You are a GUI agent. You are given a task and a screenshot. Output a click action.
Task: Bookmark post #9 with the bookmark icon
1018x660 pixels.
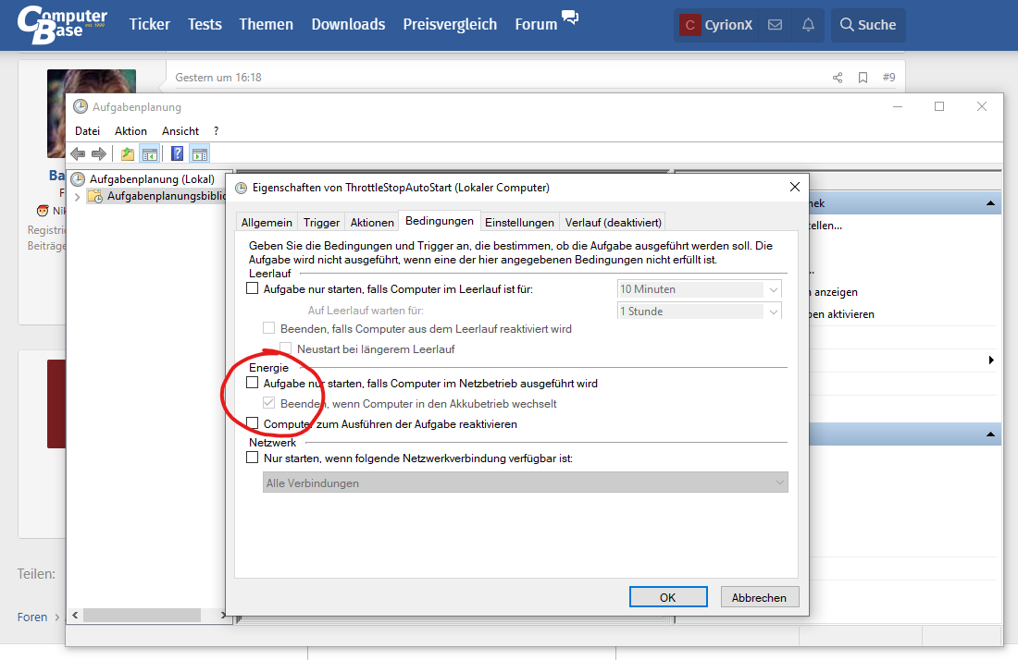click(x=863, y=78)
